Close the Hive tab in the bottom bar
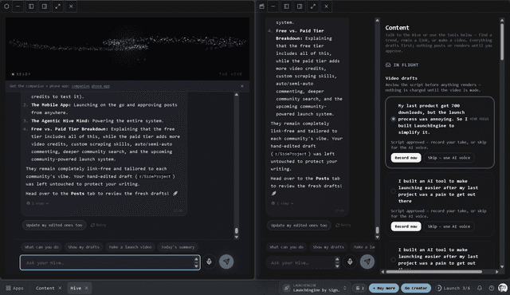510x295 pixels. (x=87, y=288)
